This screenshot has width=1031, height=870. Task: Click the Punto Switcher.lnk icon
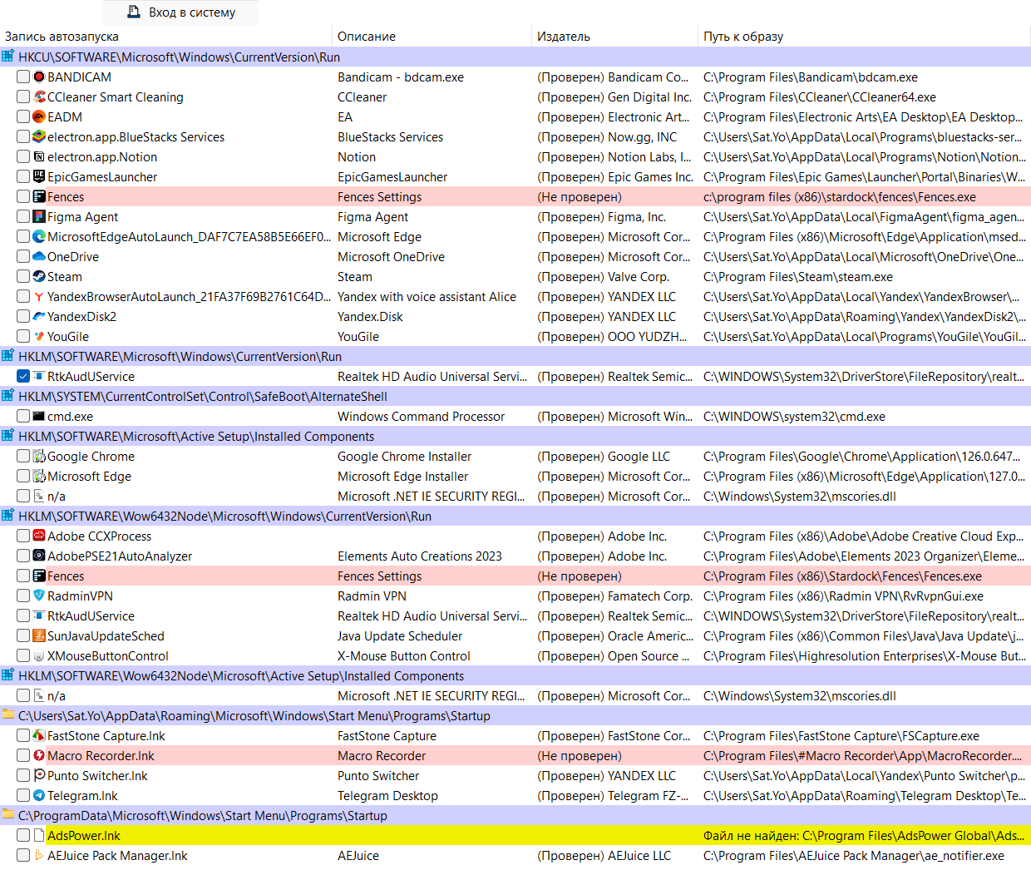pyautogui.click(x=39, y=775)
